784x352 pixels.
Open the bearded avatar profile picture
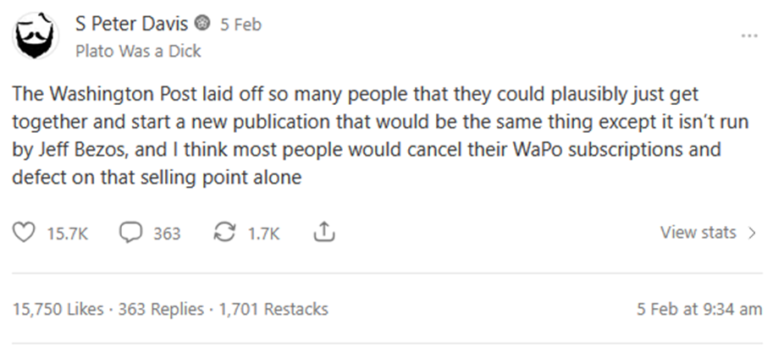tap(35, 36)
